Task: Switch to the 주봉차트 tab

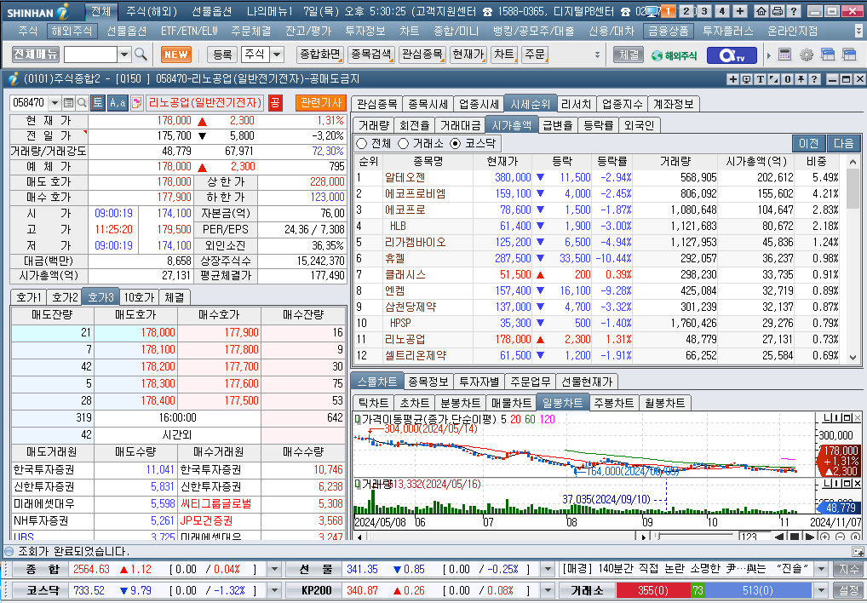Action: click(x=613, y=403)
